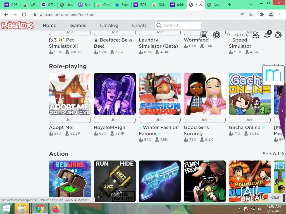Image resolution: width=286 pixels, height=214 pixels.
Task: Click the taskbar clock and date
Action: point(274,209)
